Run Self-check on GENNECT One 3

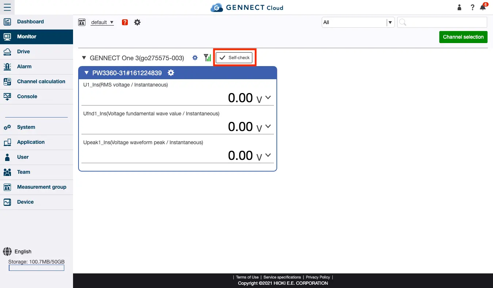[x=234, y=57]
